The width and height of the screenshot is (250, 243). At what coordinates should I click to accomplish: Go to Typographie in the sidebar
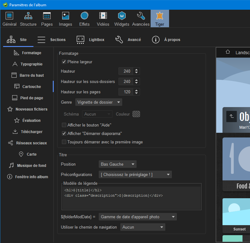tap(28, 64)
